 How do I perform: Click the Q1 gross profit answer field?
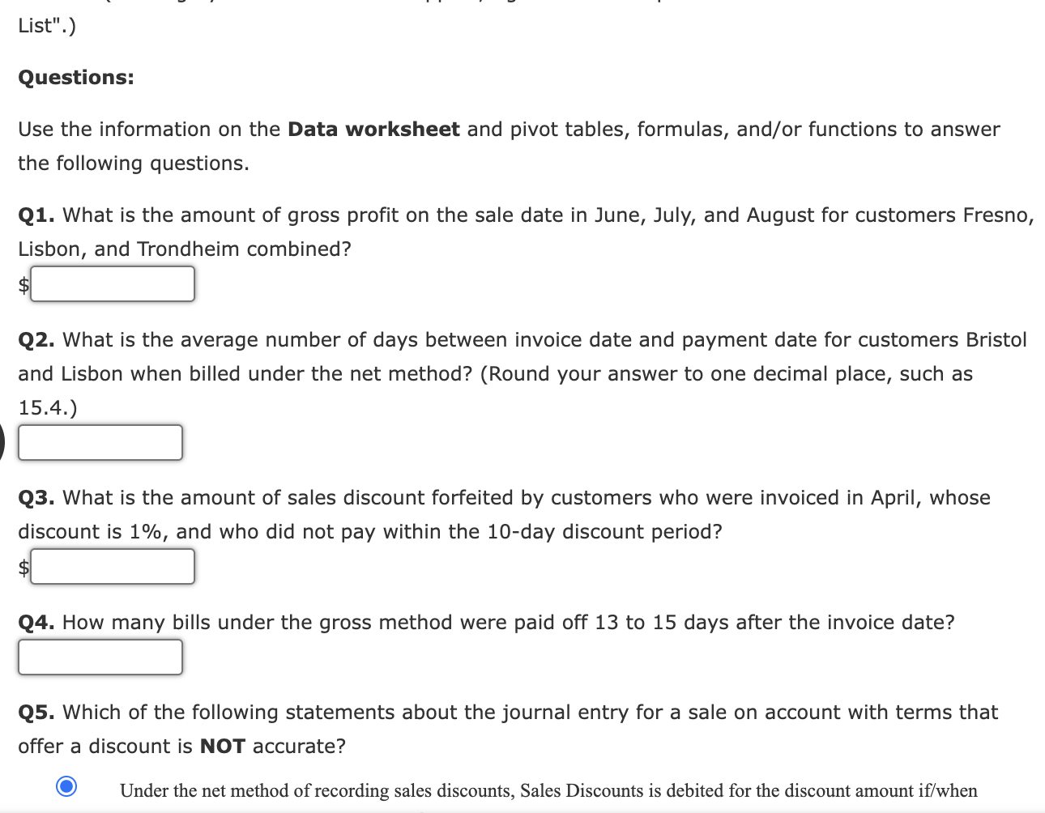point(112,283)
